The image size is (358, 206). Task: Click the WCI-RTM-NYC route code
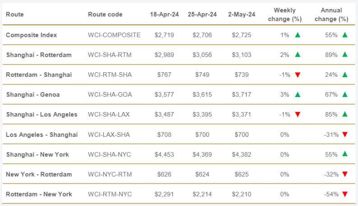pos(109,194)
